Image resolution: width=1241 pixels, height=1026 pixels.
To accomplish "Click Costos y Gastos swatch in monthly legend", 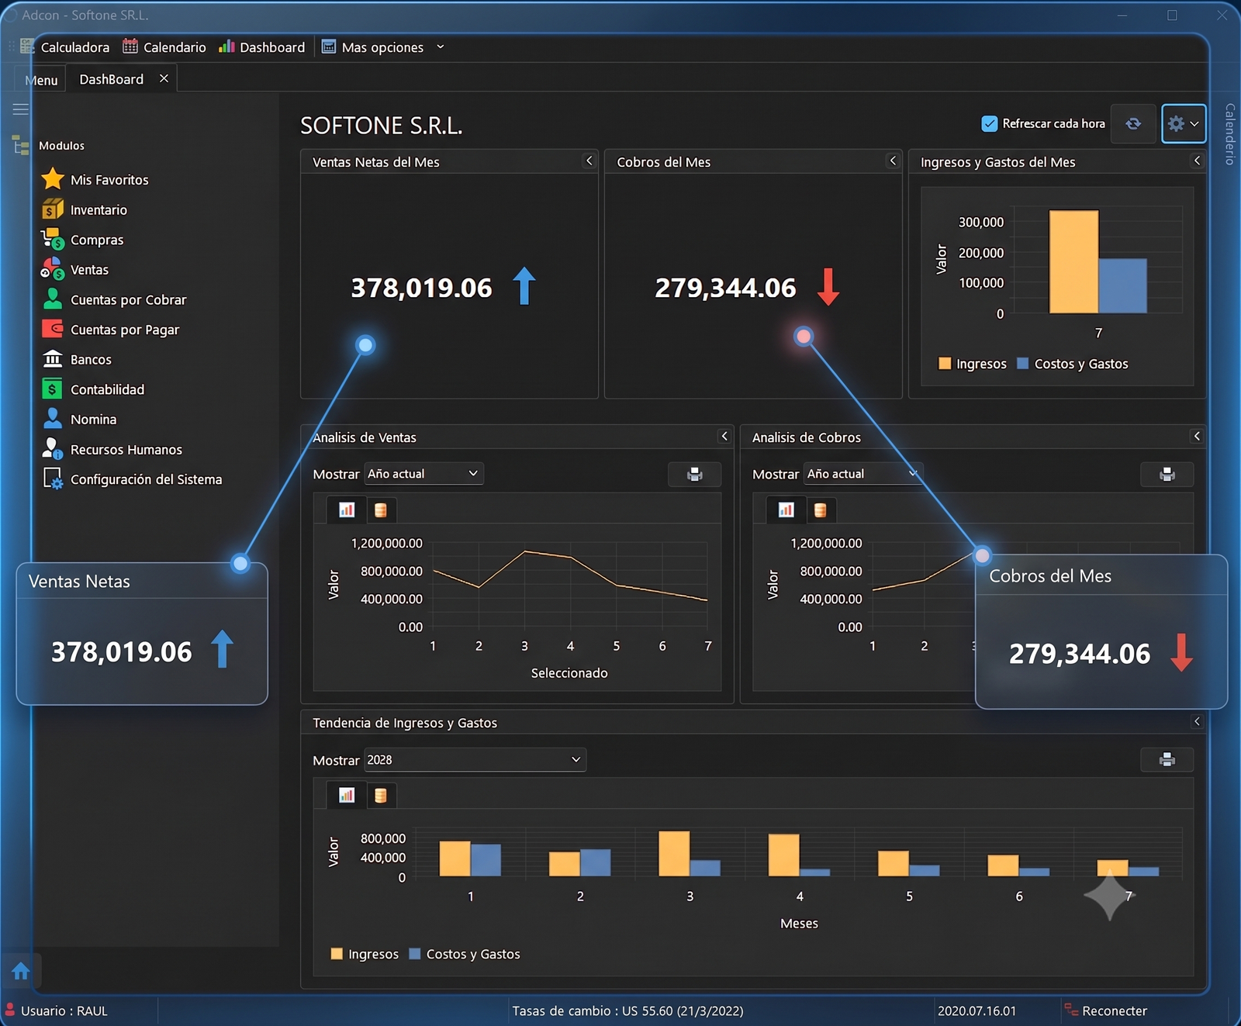I will click(x=1023, y=364).
